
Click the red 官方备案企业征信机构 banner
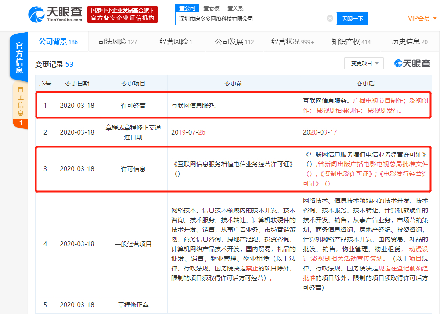(x=123, y=15)
